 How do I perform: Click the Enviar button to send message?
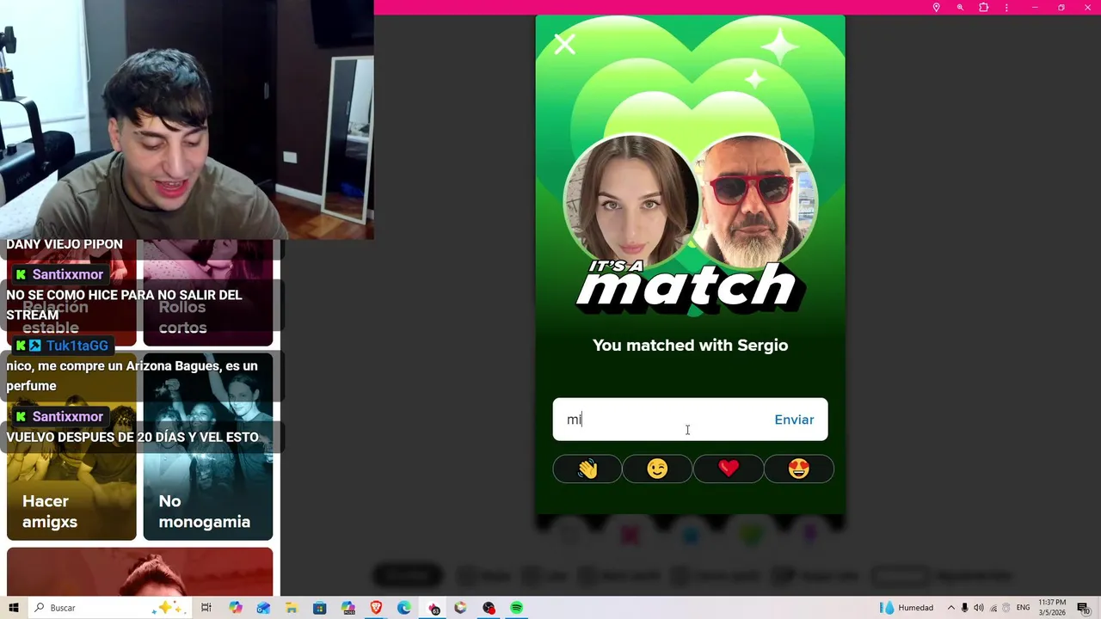tap(794, 420)
